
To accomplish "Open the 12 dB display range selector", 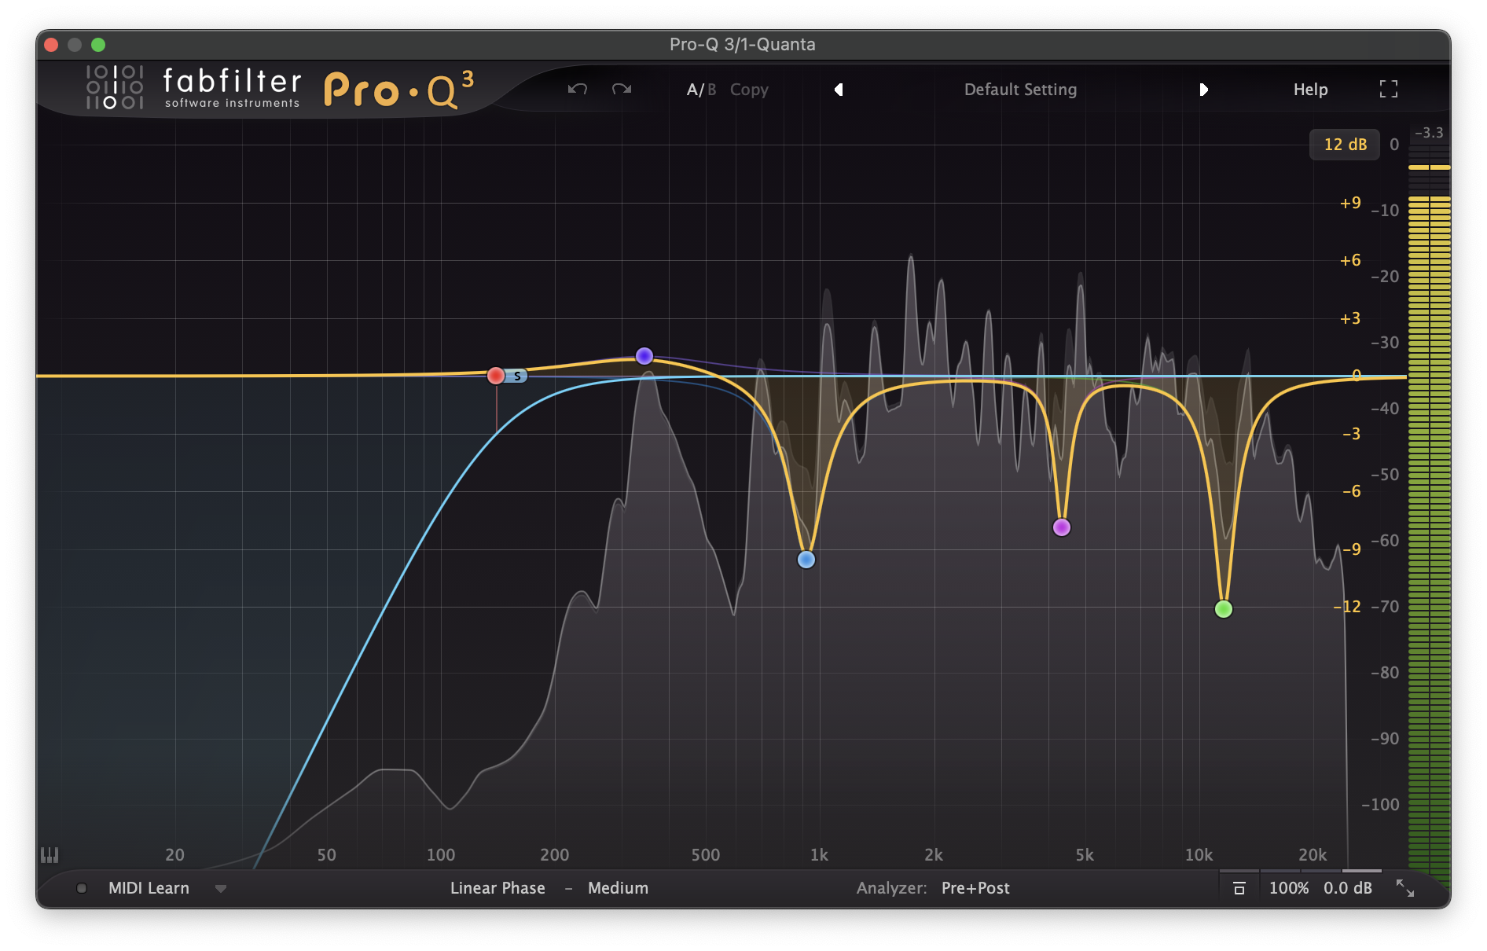I will (x=1345, y=145).
